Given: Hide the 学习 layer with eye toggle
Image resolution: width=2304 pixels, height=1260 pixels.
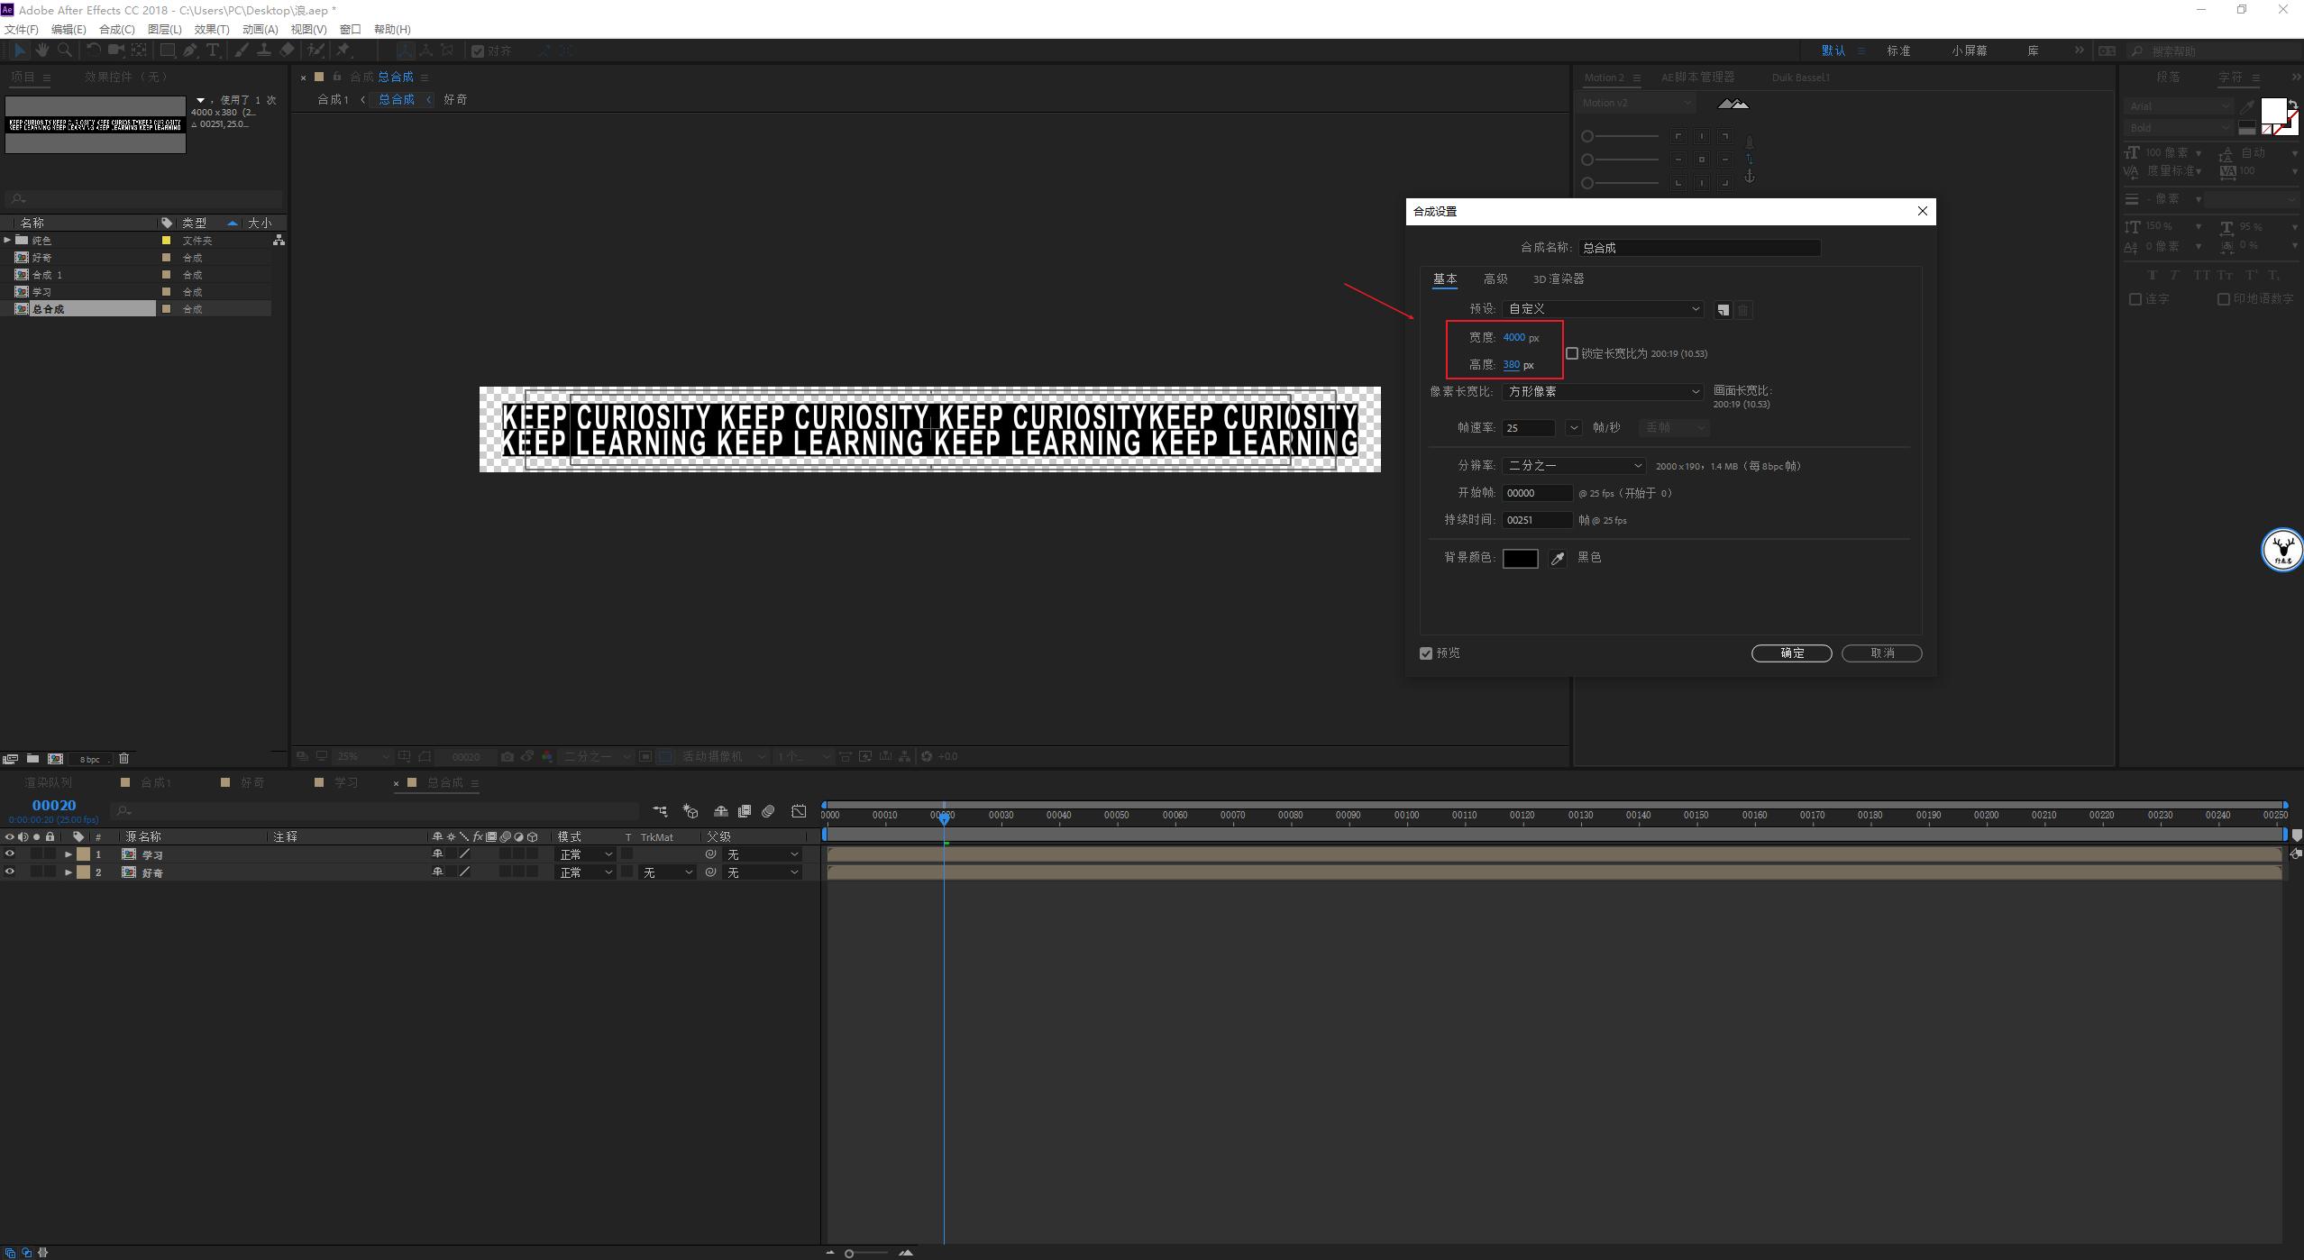Looking at the screenshot, I should click(x=10, y=854).
